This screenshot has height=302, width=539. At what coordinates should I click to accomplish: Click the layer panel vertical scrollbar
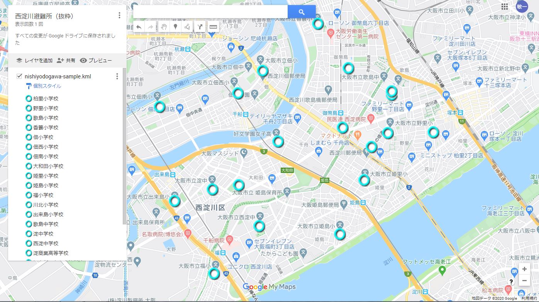click(124, 146)
